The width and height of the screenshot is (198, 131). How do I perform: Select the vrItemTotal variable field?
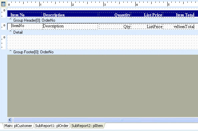click(179, 27)
